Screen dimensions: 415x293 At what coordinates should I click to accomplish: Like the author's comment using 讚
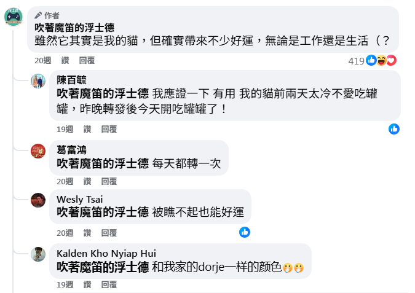tap(65, 61)
